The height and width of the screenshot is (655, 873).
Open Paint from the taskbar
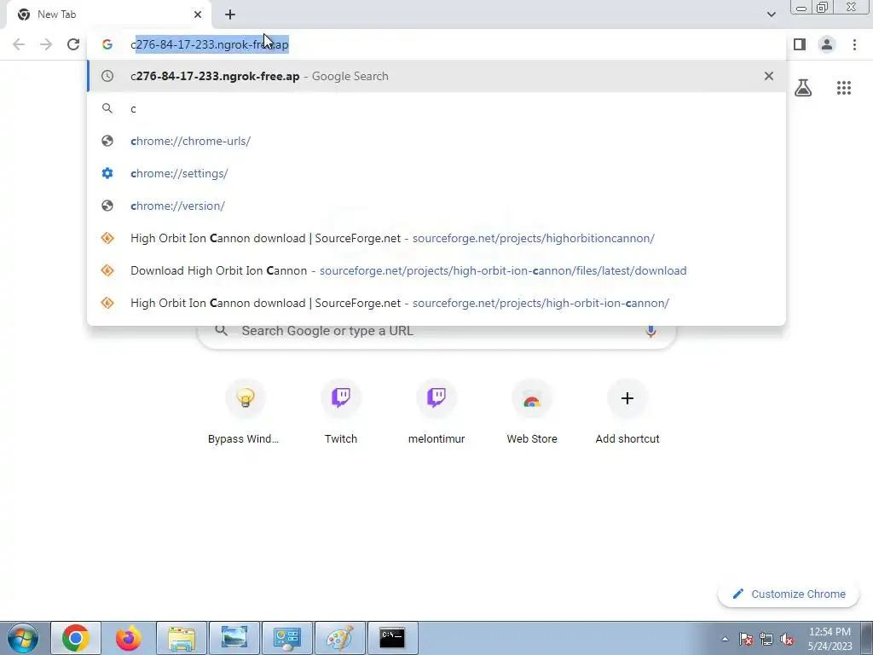coord(340,638)
